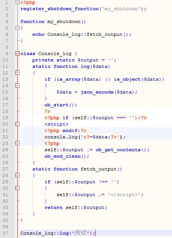Viewport: 172px width, 238px height.
Task: Click the '<script>' tag on line 20
Action: (x=56, y=124)
